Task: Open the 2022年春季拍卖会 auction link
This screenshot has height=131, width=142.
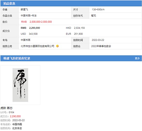Action: [101, 46]
